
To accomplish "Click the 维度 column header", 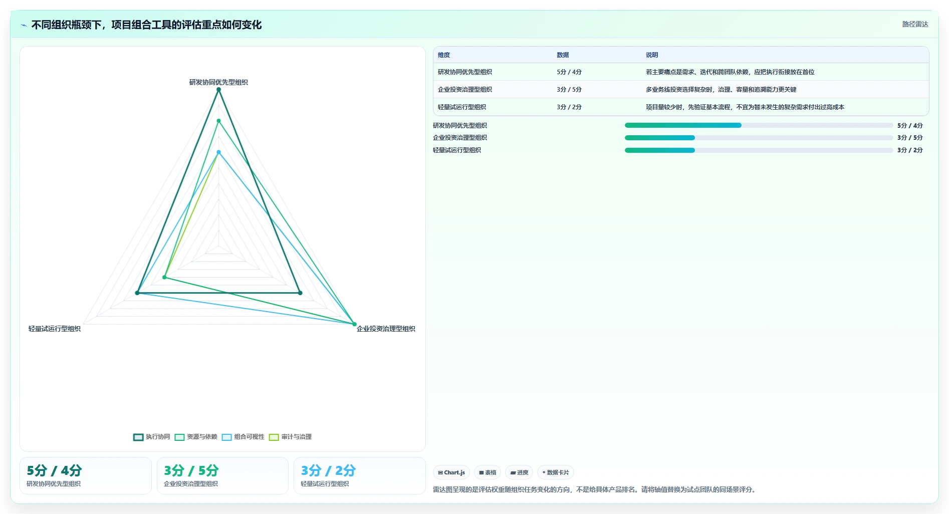I will [444, 55].
